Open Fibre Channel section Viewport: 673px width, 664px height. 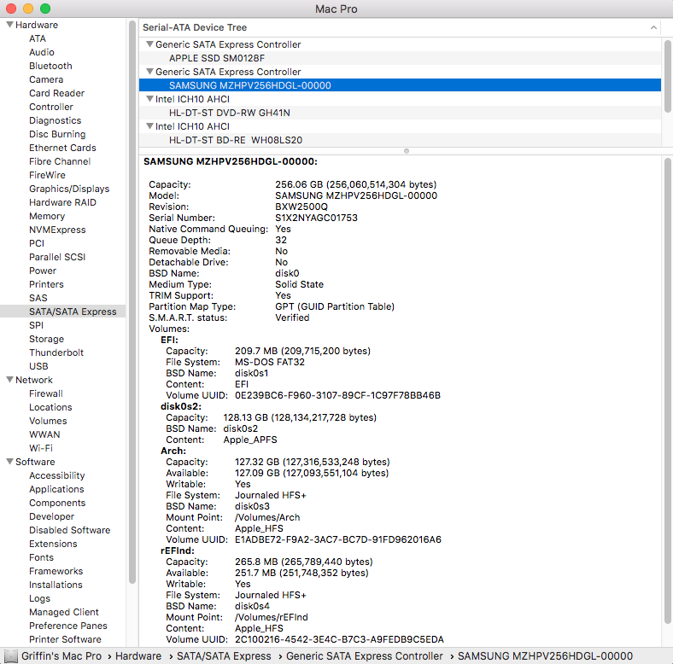coord(60,161)
